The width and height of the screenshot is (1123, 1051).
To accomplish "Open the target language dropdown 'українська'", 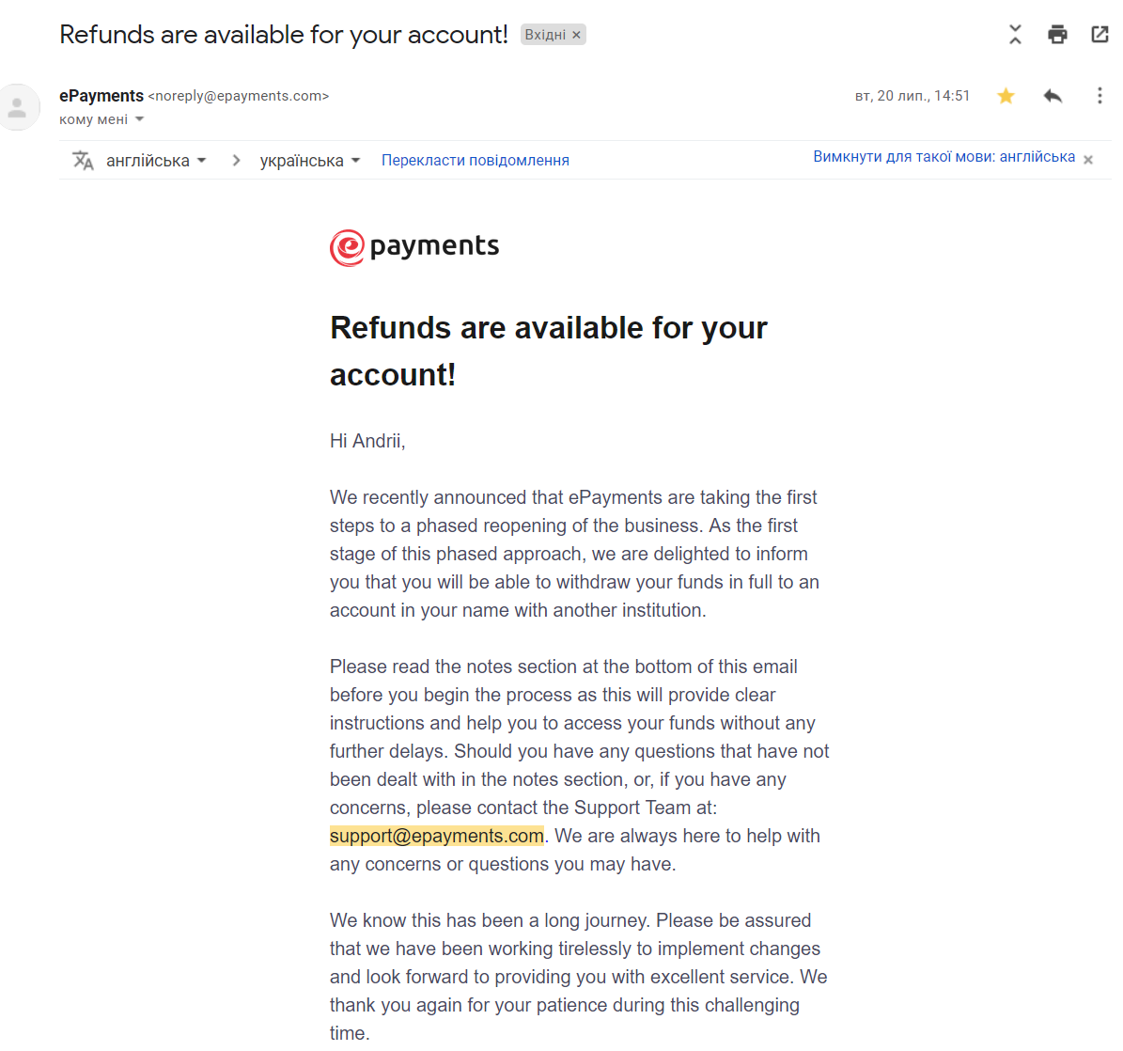I will (x=310, y=161).
